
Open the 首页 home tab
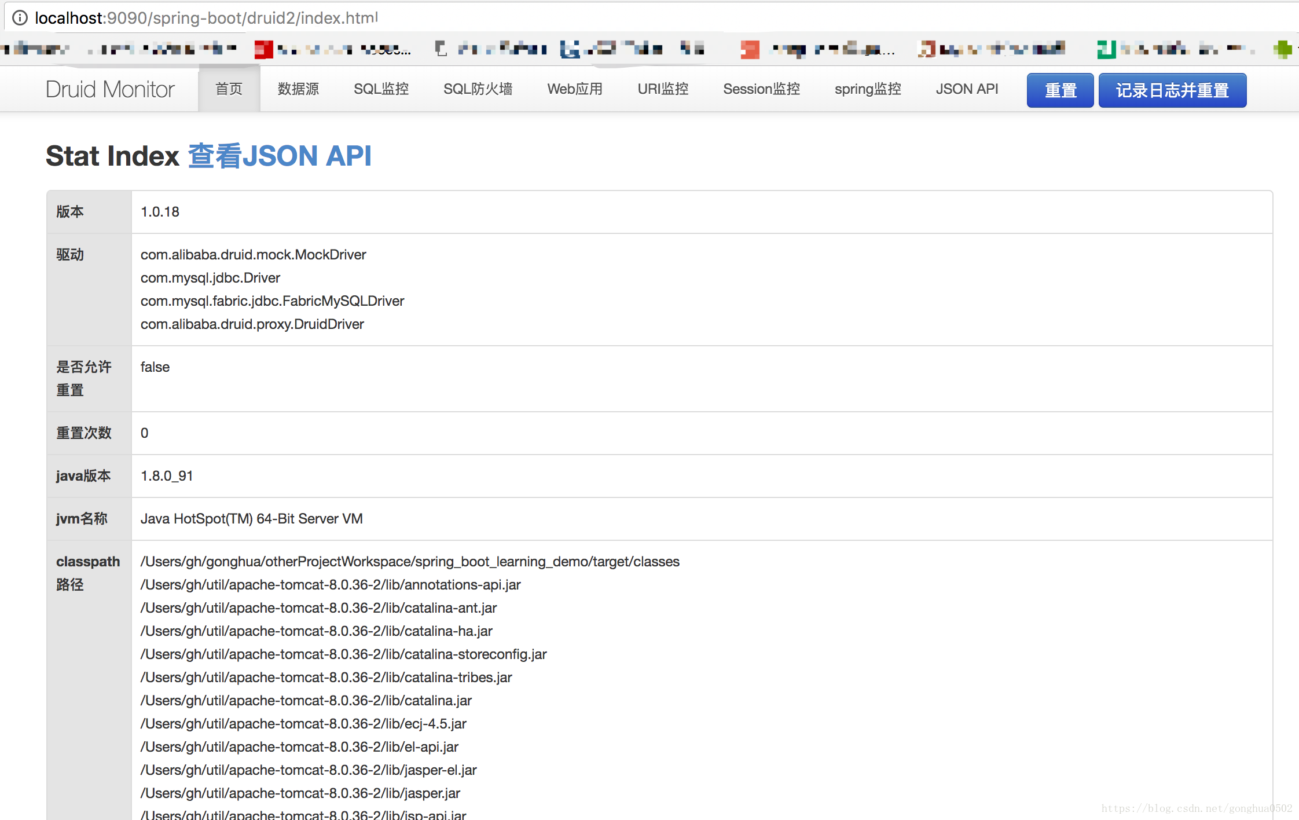[229, 89]
